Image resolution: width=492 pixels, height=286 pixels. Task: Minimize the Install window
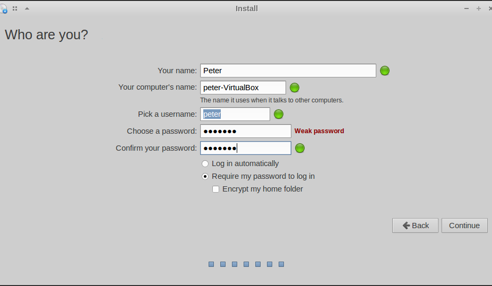466,8
